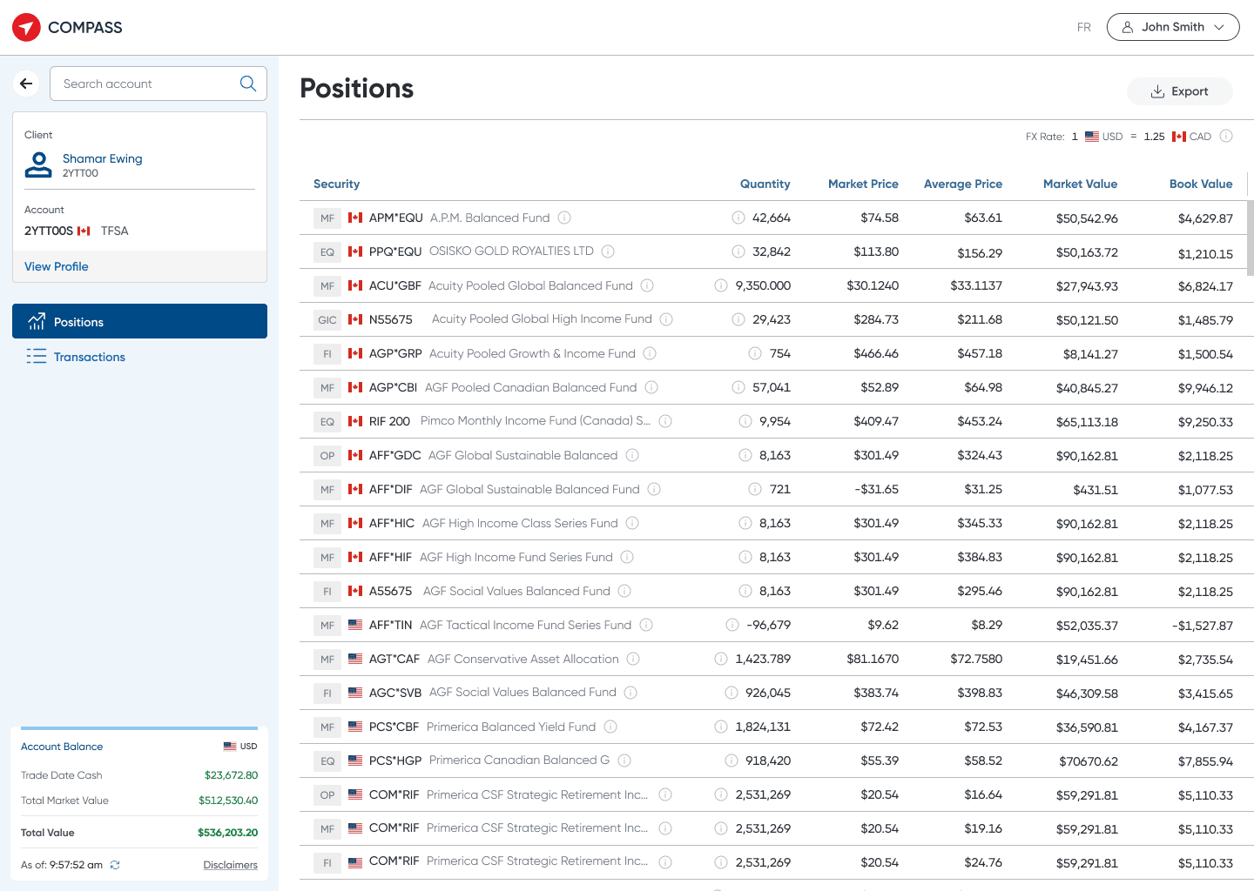
Task: Sort by Market Value column header
Action: pyautogui.click(x=1080, y=184)
